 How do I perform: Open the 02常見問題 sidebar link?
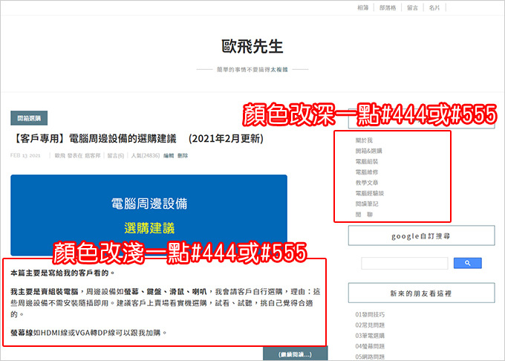[370, 325]
